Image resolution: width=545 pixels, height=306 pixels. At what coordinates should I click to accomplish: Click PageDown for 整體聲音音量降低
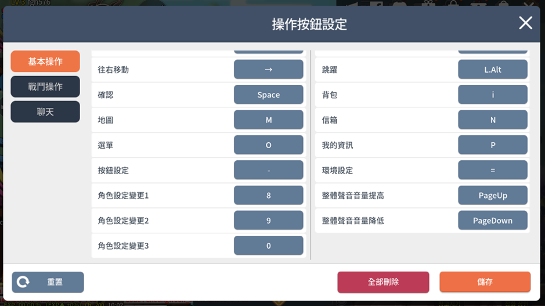[493, 220]
